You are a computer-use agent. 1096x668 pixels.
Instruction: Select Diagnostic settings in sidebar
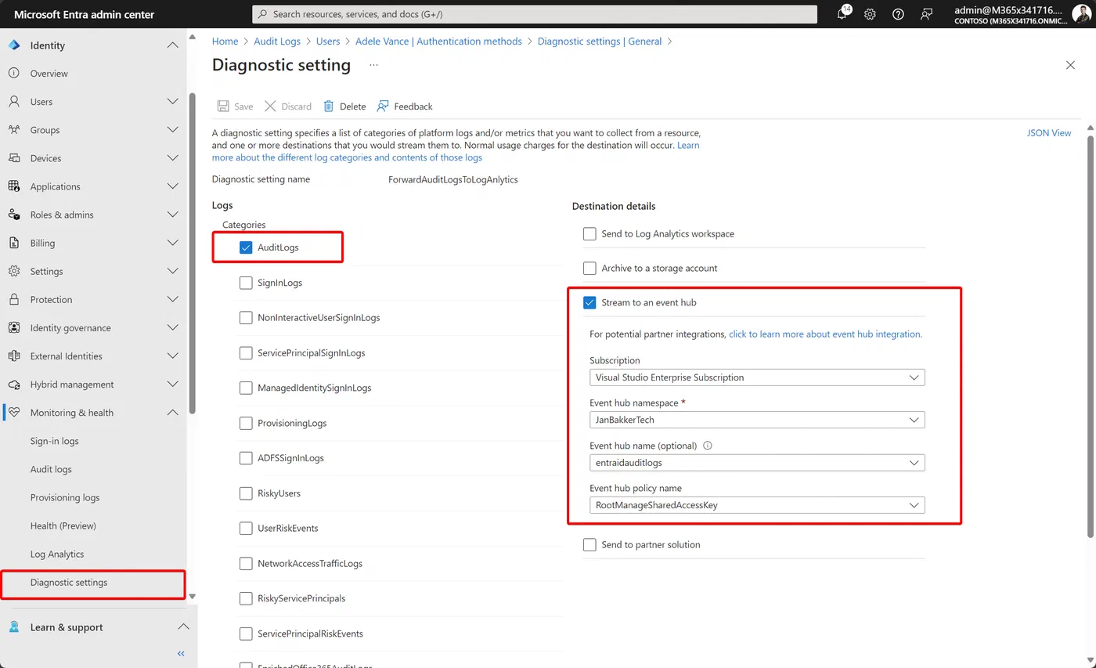[69, 583]
